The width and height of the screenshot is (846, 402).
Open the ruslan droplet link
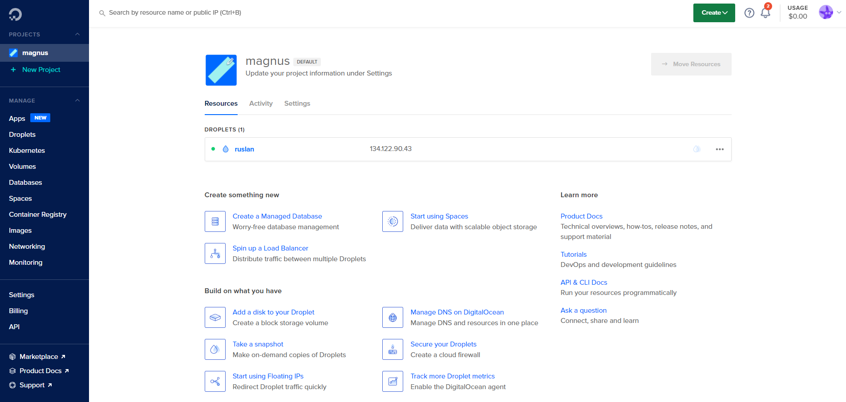click(244, 149)
